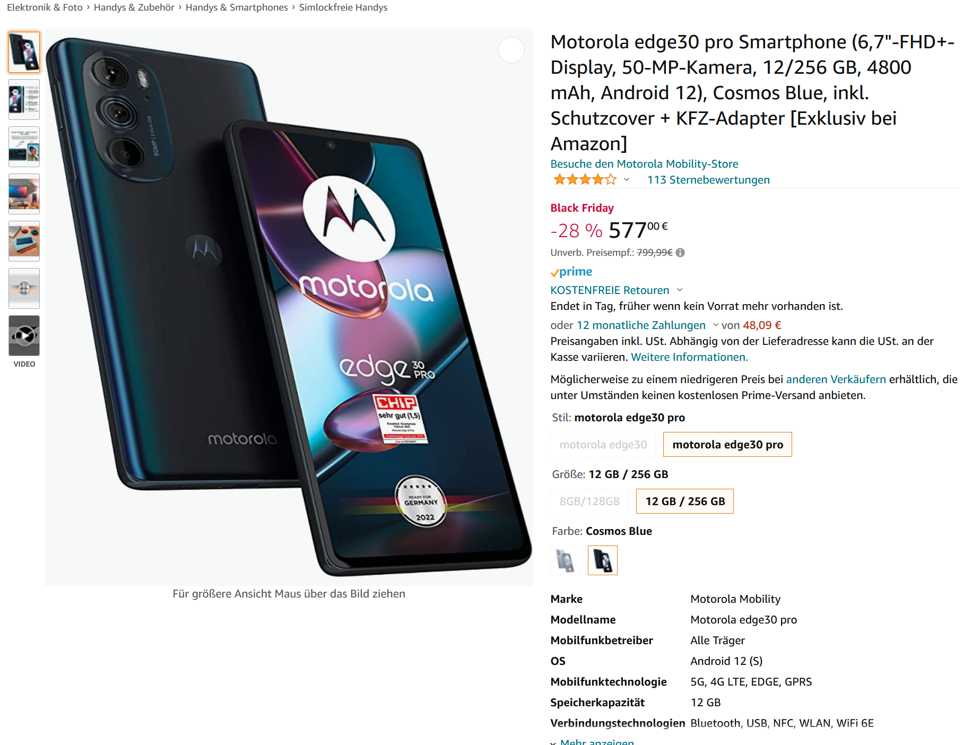The image size is (972, 745).
Task: Open the anderen Verkäufern link
Action: pyautogui.click(x=836, y=379)
